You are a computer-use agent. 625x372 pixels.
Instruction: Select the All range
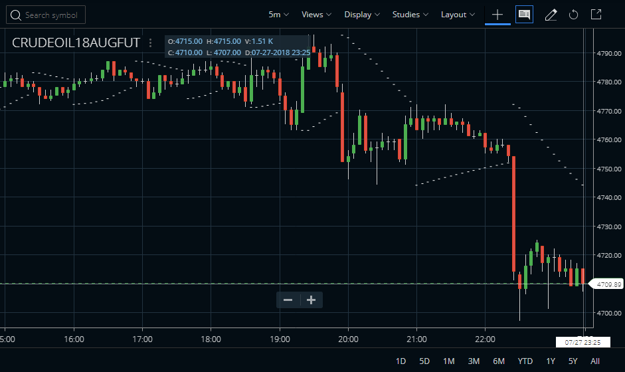coord(595,361)
